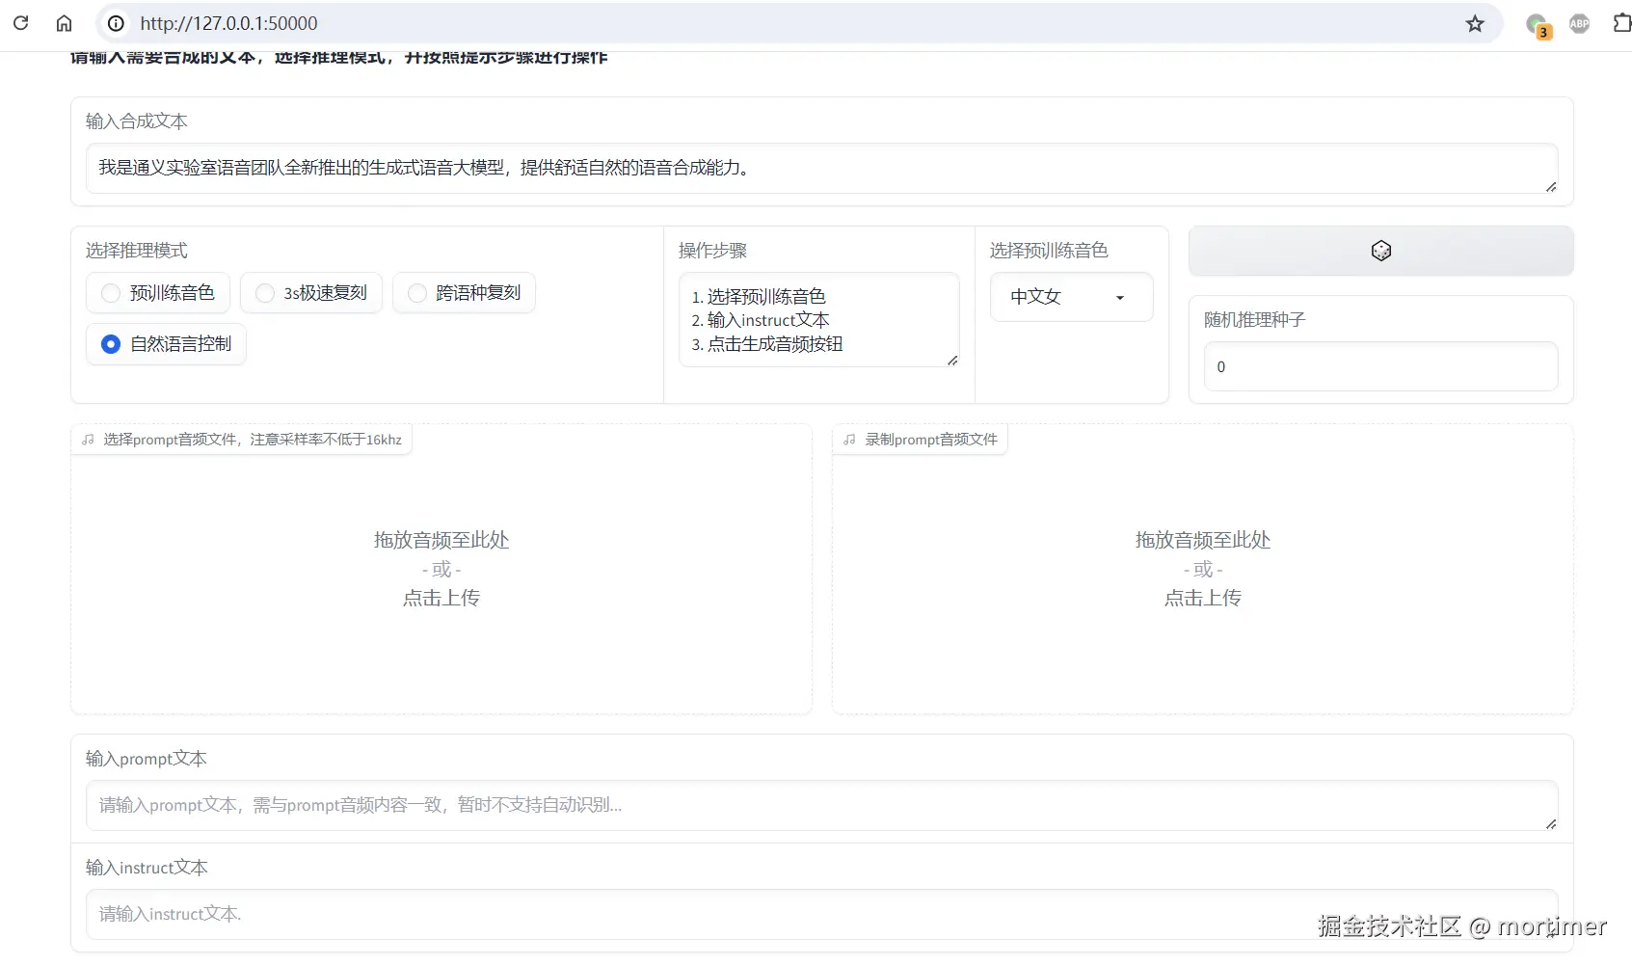
Task: Open the extension icon with badge 3
Action: 1538,25
